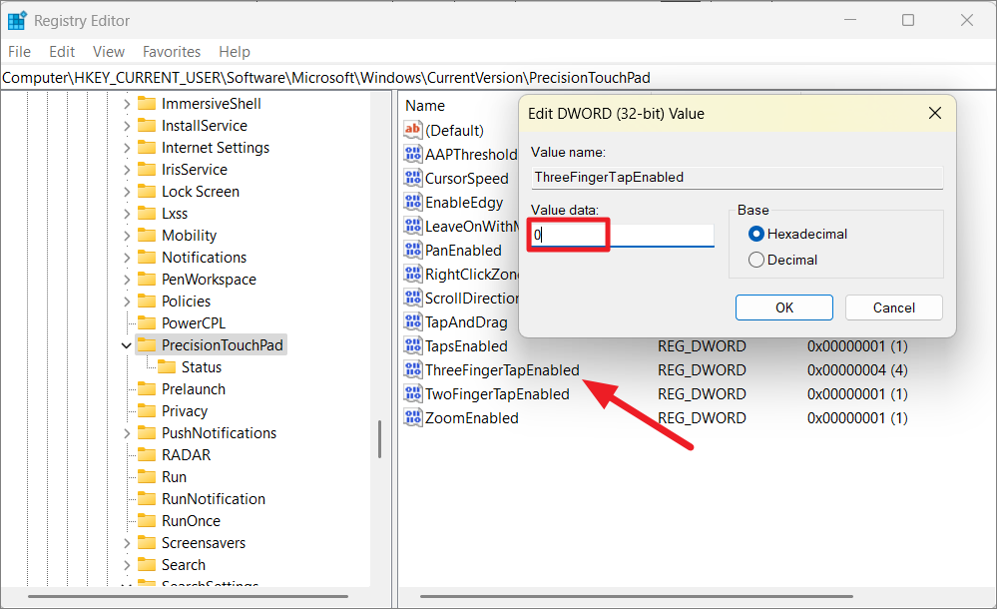997x609 pixels.
Task: Select the Hexadecimal base radio button
Action: tap(756, 235)
